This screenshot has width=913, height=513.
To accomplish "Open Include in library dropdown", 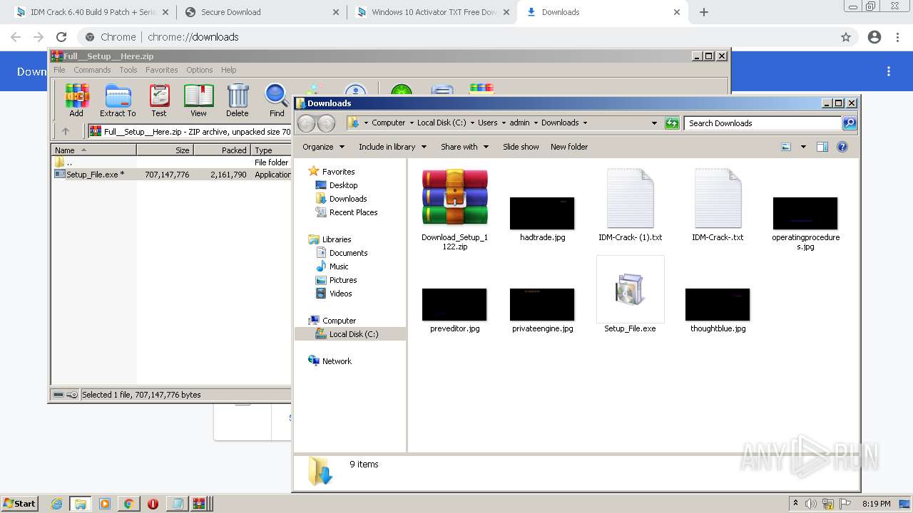I will point(392,147).
